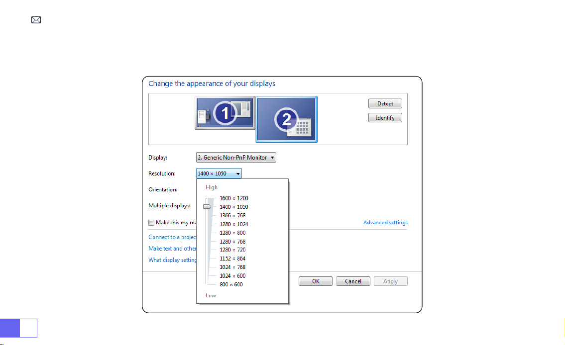Click the Detect button
Viewport: 565px width, 345px height.
tap(385, 103)
